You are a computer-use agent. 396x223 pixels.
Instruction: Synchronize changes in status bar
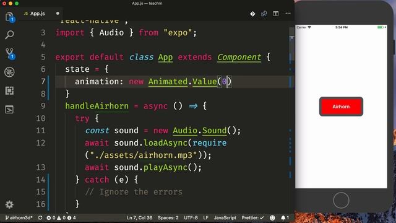click(x=40, y=217)
